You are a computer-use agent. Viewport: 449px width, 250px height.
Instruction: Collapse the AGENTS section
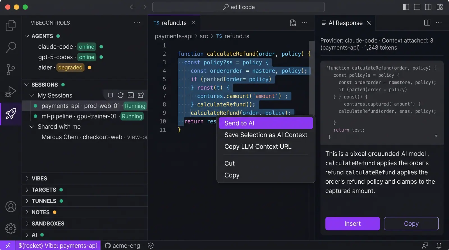(x=27, y=36)
